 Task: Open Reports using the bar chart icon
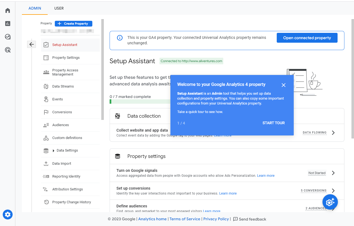[x=7, y=24]
